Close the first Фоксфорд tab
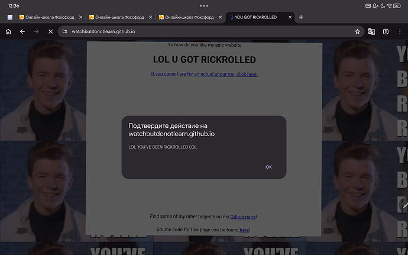The image size is (408, 255). point(80,17)
